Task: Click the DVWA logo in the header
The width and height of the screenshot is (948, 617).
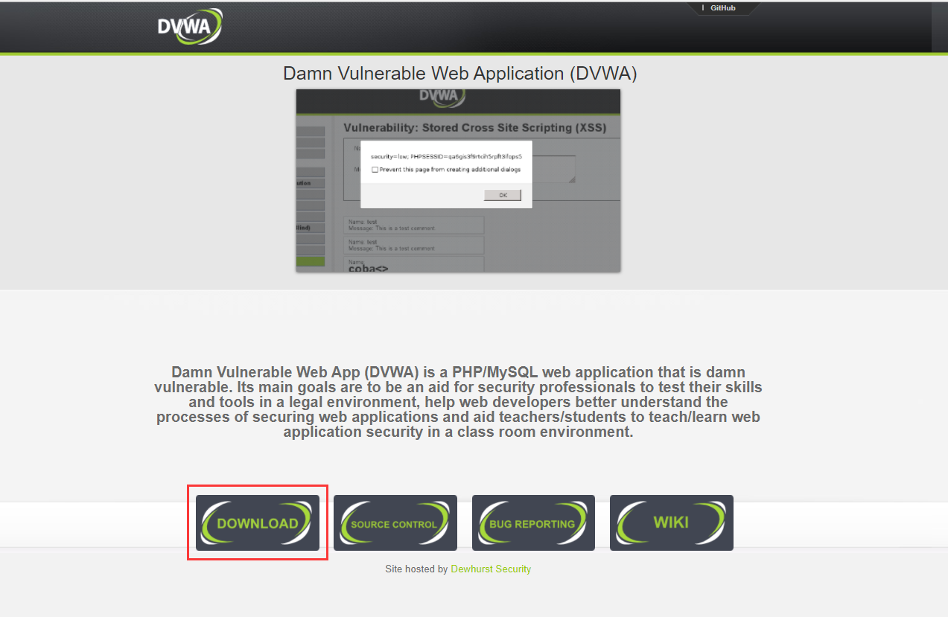Action: (190, 25)
